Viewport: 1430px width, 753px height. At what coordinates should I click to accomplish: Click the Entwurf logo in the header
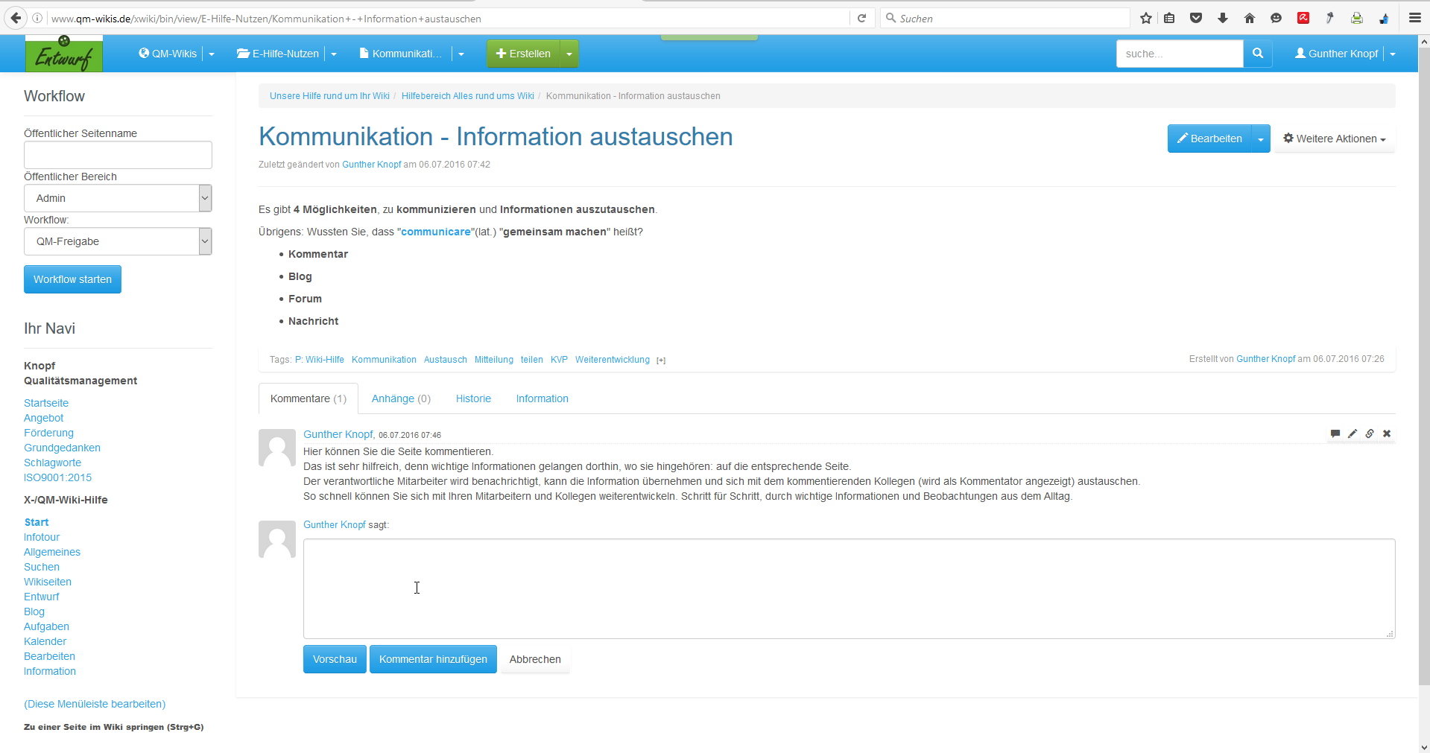click(x=64, y=55)
